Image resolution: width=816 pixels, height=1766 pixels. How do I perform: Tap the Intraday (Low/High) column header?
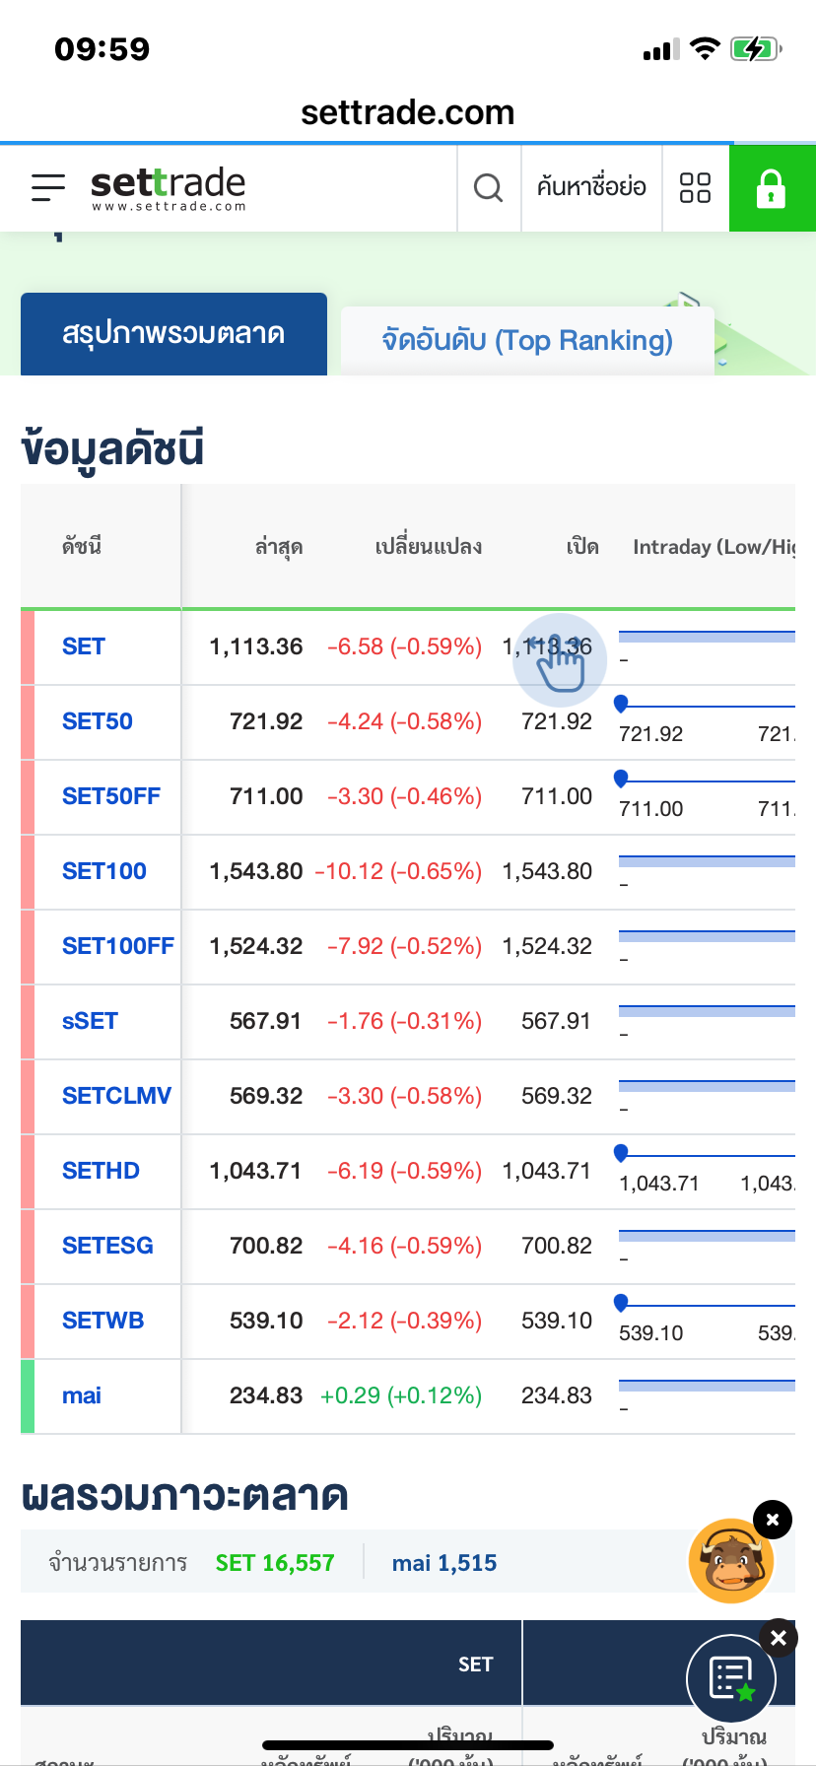click(x=714, y=547)
